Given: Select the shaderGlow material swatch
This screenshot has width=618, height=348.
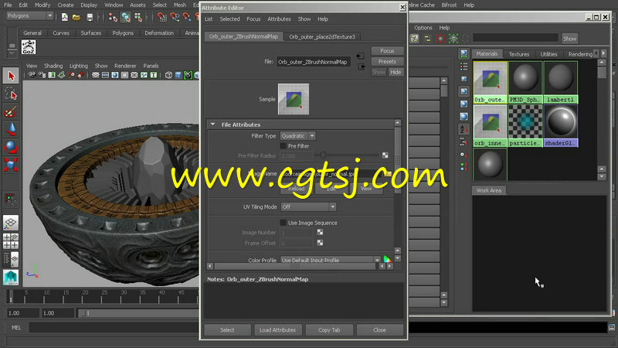Looking at the screenshot, I should (x=561, y=126).
